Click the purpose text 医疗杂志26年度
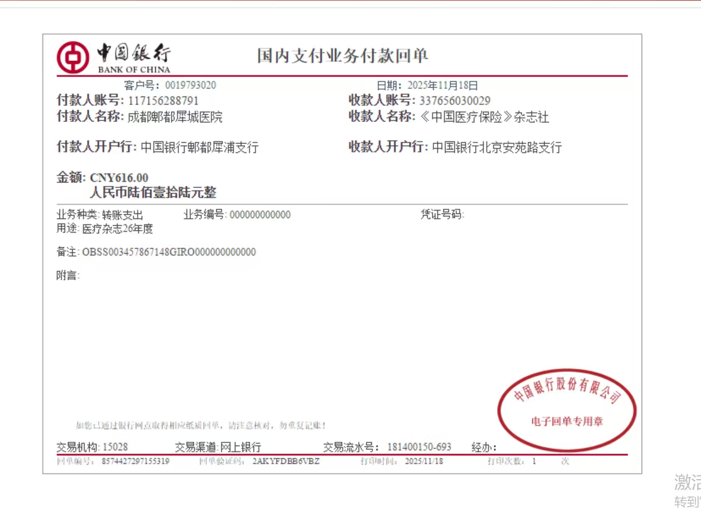The width and height of the screenshot is (701, 514). coord(117,229)
